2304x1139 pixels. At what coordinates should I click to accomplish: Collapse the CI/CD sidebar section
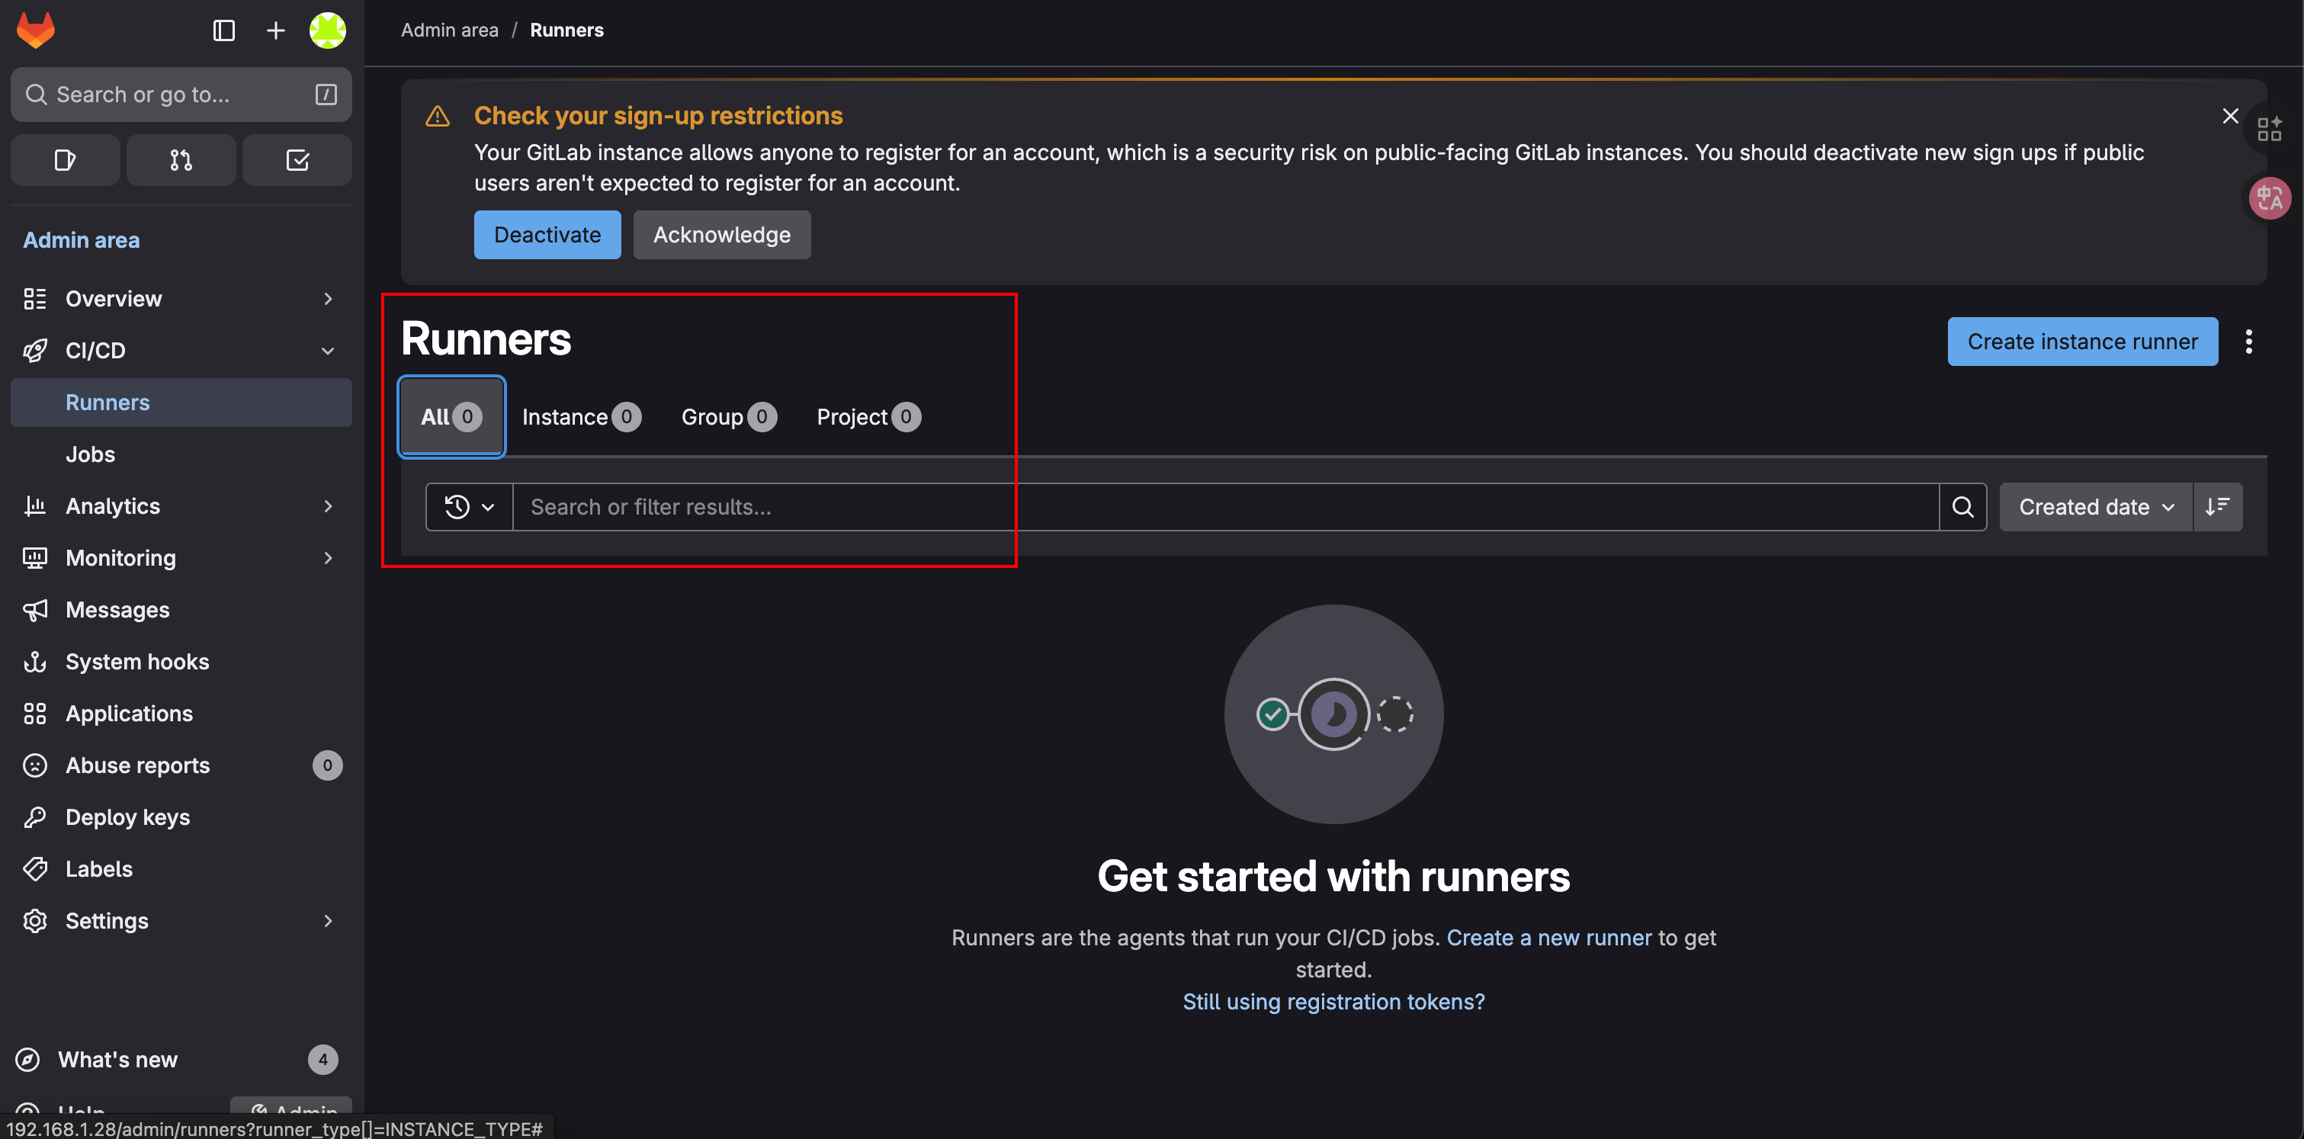click(327, 351)
